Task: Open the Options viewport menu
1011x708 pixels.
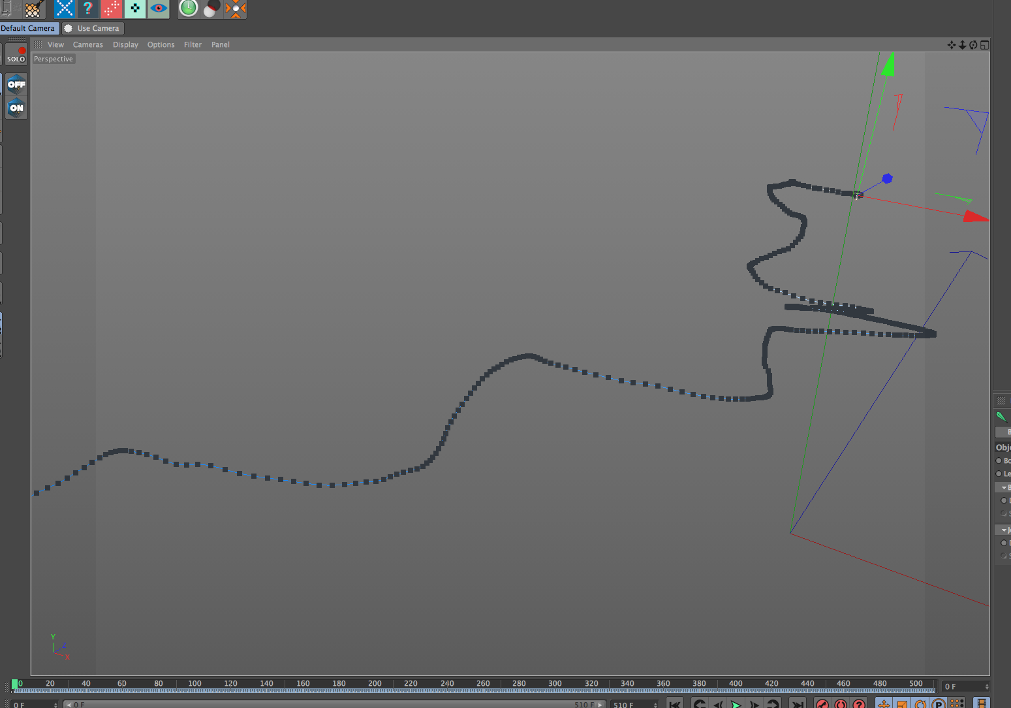Action: click(x=161, y=45)
